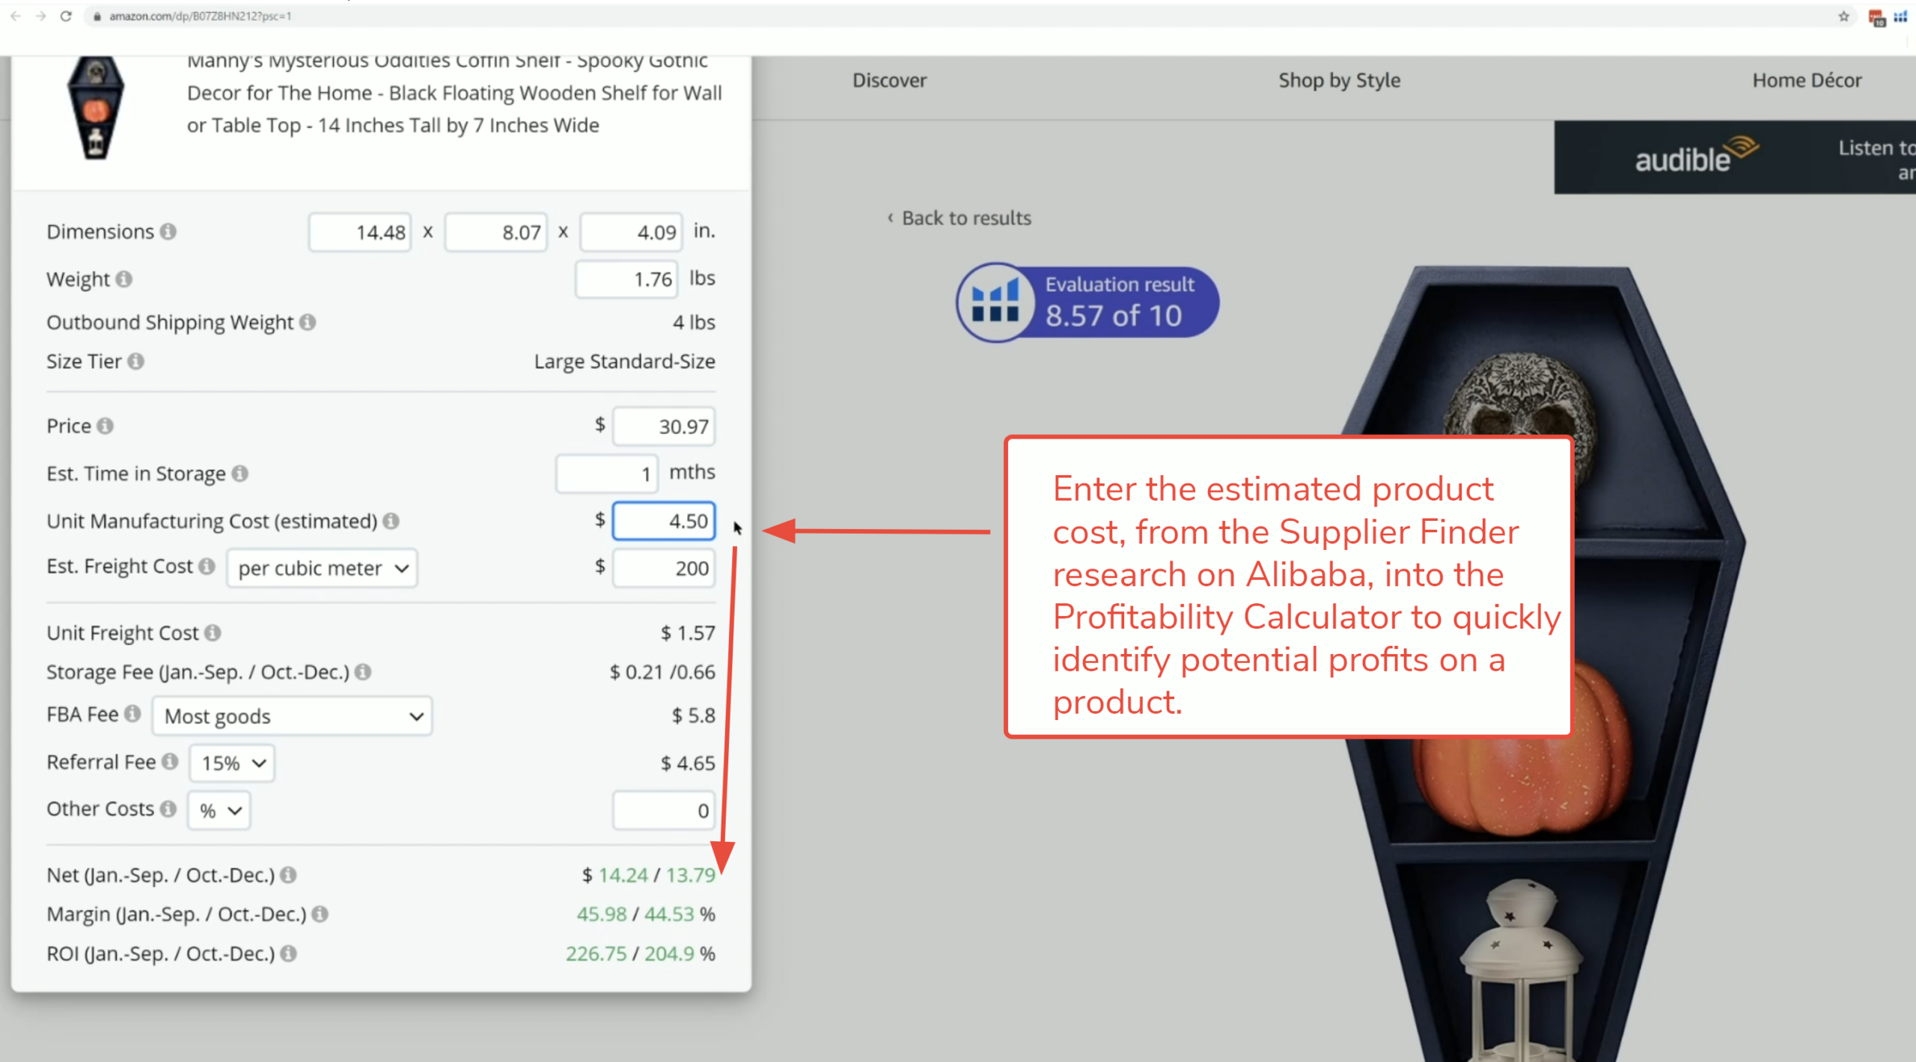Open the Other Costs % unit dropdown
This screenshot has height=1062, width=1916.
click(219, 811)
